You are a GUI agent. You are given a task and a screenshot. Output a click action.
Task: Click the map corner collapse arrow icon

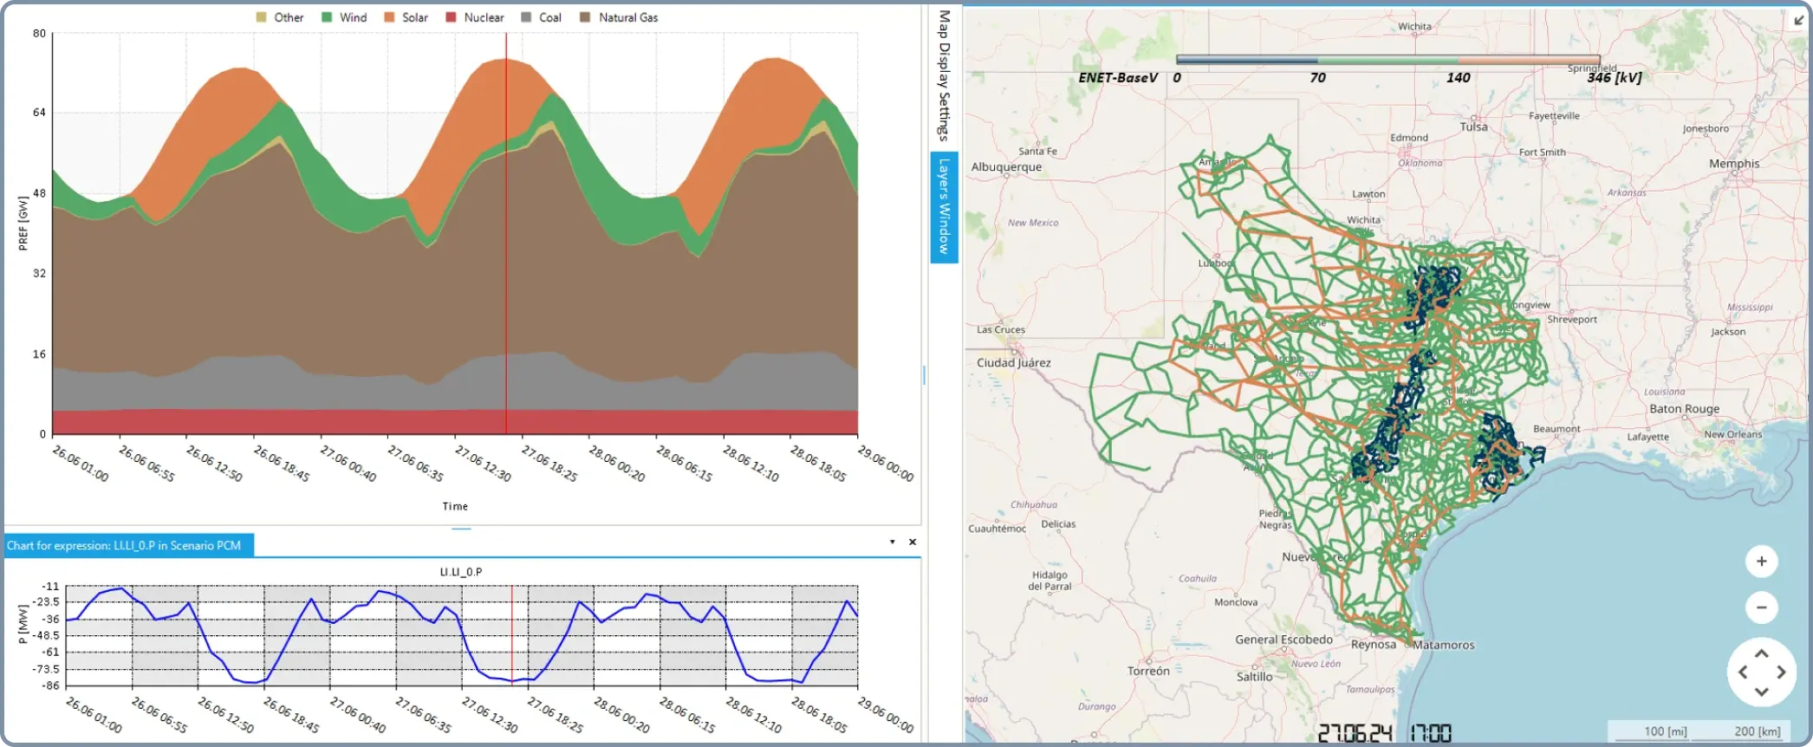[x=1799, y=20]
